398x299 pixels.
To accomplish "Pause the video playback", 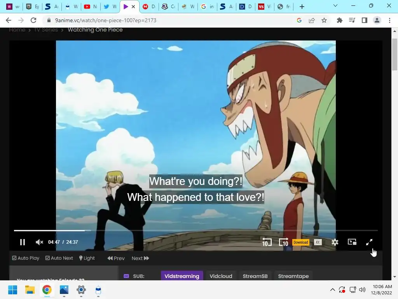I will click(x=22, y=242).
